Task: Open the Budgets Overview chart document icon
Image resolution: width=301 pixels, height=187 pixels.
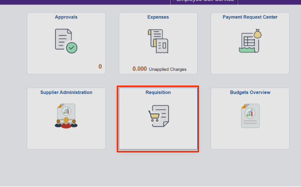Action: pyautogui.click(x=251, y=116)
